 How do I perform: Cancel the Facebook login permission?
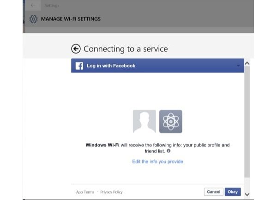214,192
